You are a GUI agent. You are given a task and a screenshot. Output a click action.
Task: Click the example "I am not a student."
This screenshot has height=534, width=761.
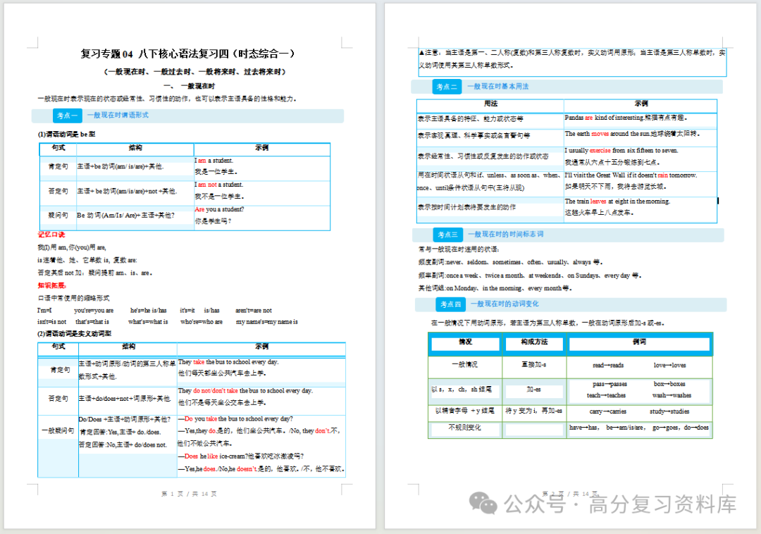pos(219,185)
